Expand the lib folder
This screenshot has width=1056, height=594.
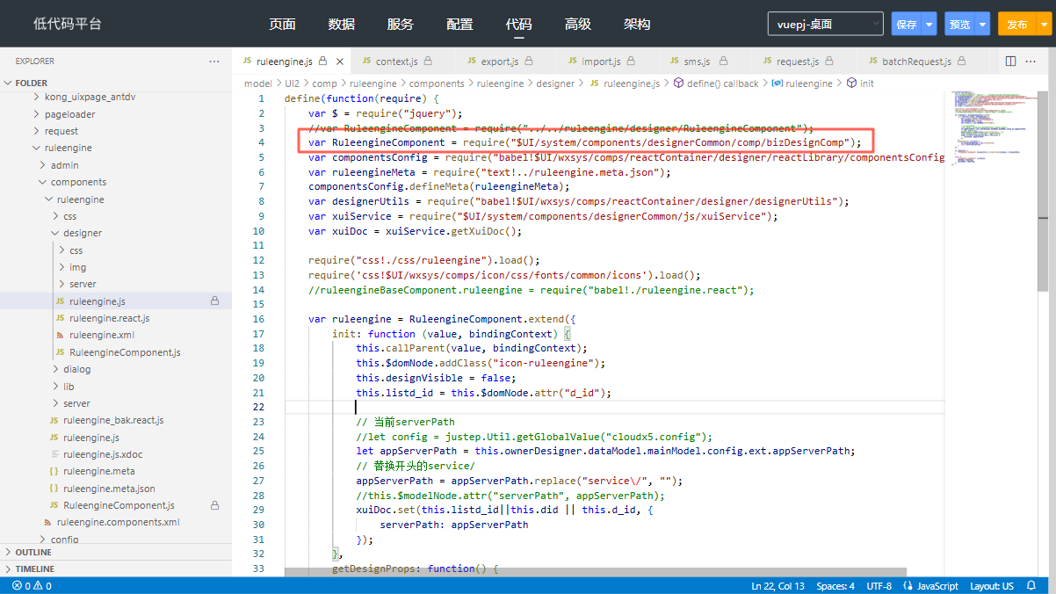click(x=116, y=387)
